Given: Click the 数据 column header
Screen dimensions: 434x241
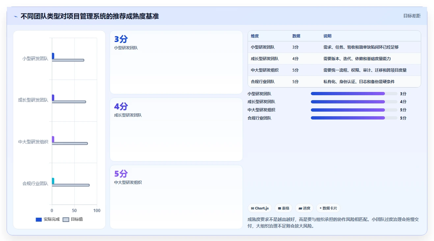Looking at the screenshot, I should [296, 36].
